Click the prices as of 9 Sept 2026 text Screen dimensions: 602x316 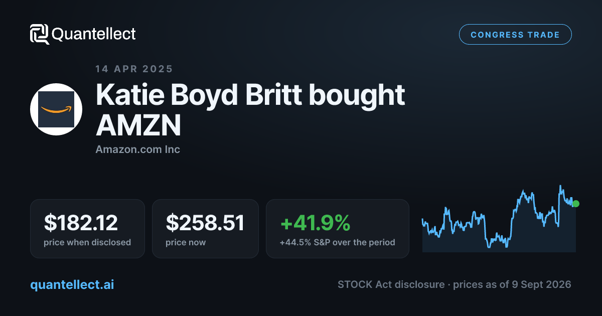tap(512, 284)
